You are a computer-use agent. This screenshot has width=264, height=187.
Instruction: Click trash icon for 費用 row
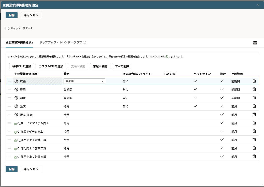254,89
